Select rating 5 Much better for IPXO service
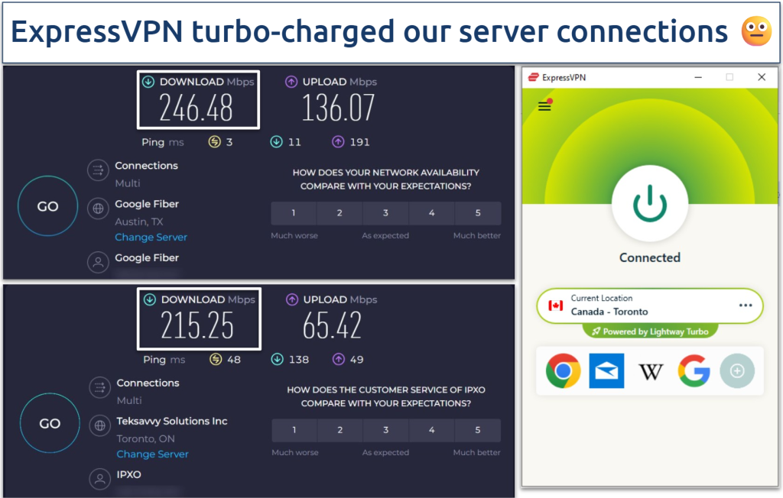 pos(478,430)
